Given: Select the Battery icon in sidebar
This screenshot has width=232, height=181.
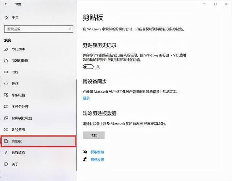Looking at the screenshot, I should (x=6, y=72).
